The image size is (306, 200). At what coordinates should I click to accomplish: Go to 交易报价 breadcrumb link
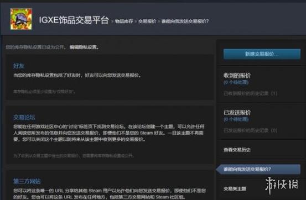tap(147, 21)
